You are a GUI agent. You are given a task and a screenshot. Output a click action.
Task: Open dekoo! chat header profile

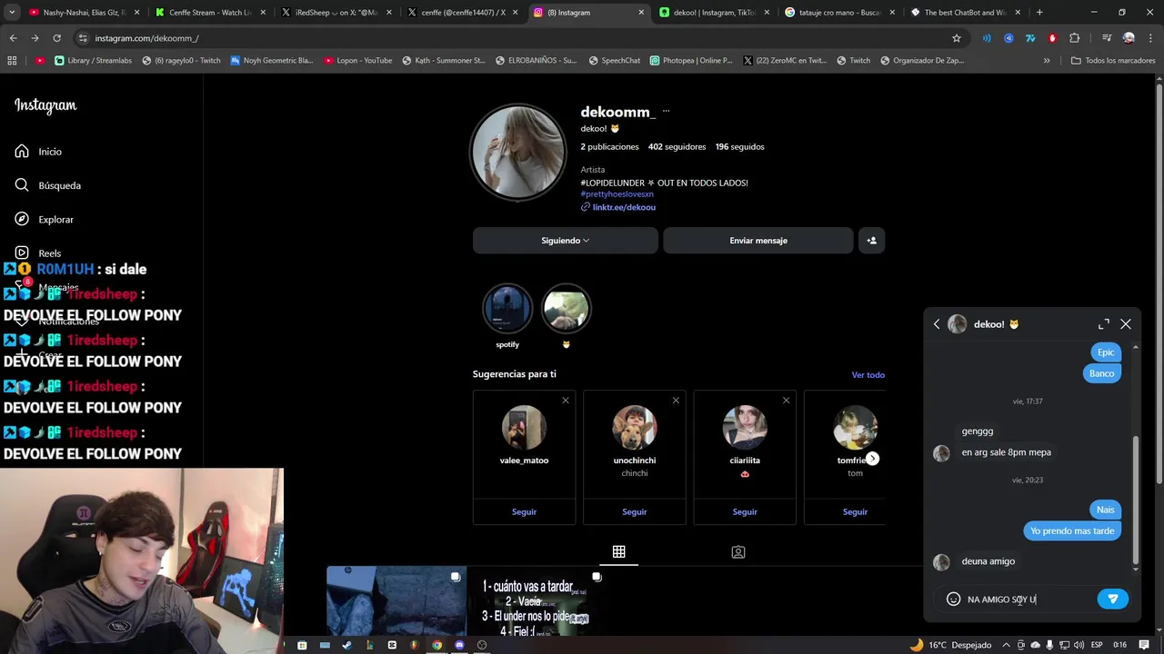coord(984,324)
